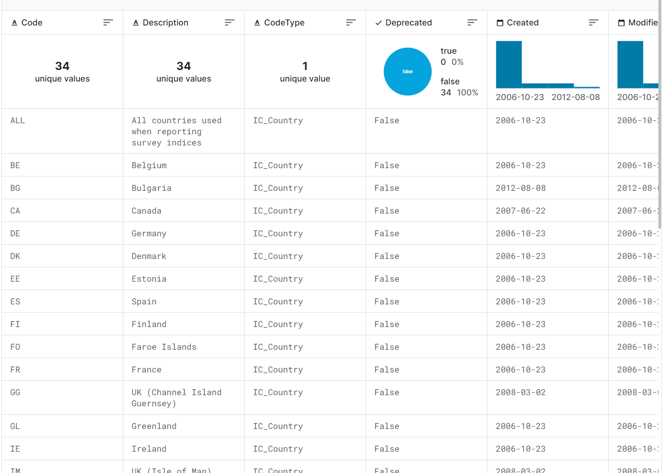Select the BG code cell
Image resolution: width=663 pixels, height=473 pixels.
[63, 188]
